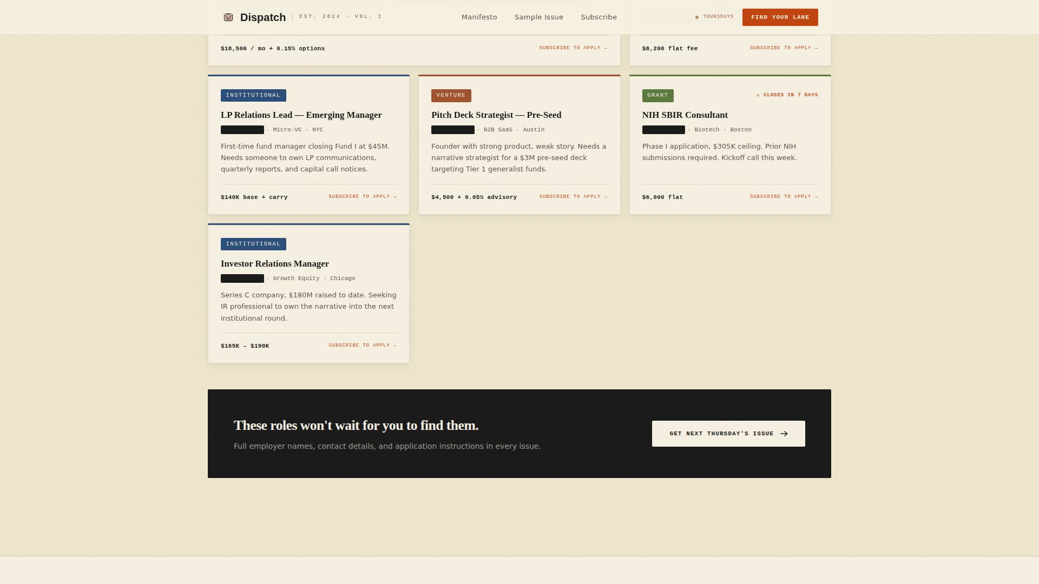Click the Thursdays status indicator

point(714,17)
